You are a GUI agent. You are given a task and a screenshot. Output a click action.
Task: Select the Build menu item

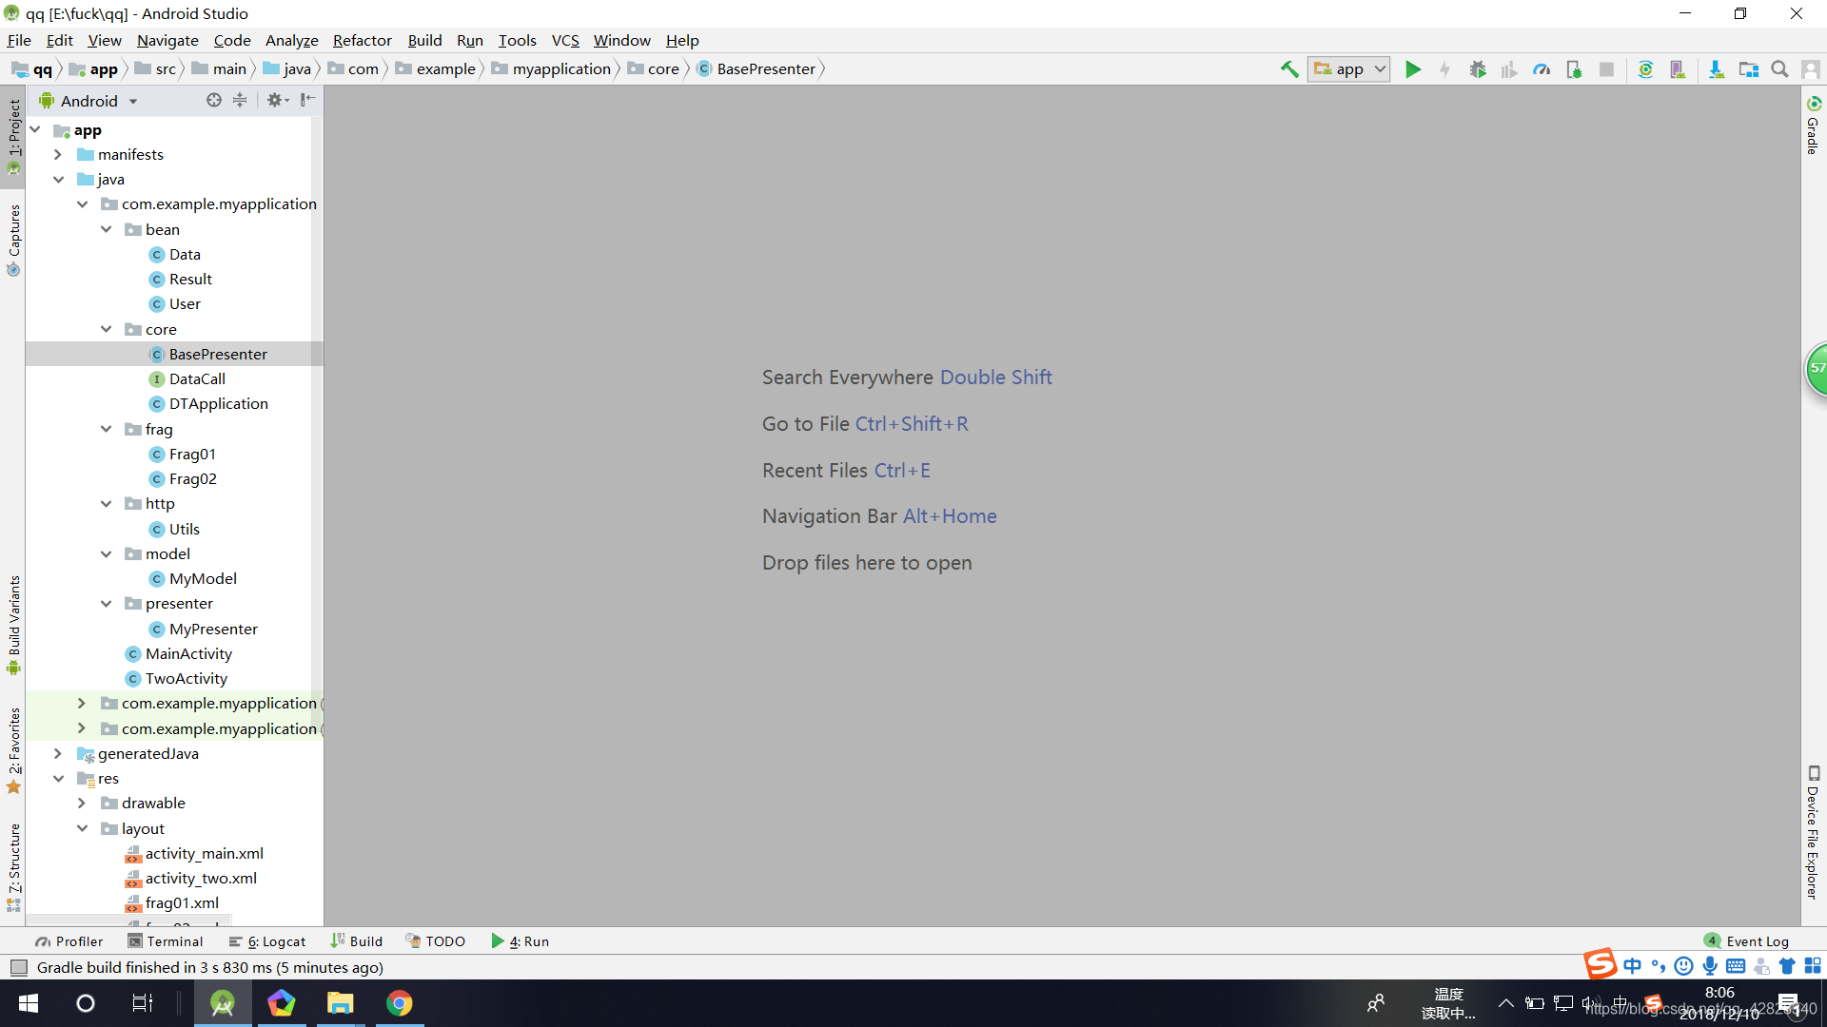[422, 40]
